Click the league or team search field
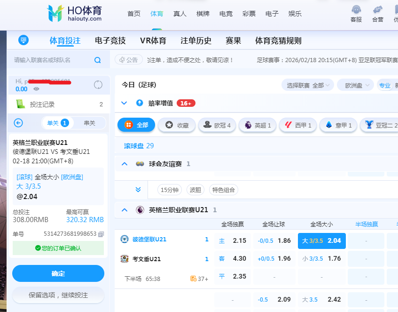Viewport: 398px width, 312px height. (52, 60)
